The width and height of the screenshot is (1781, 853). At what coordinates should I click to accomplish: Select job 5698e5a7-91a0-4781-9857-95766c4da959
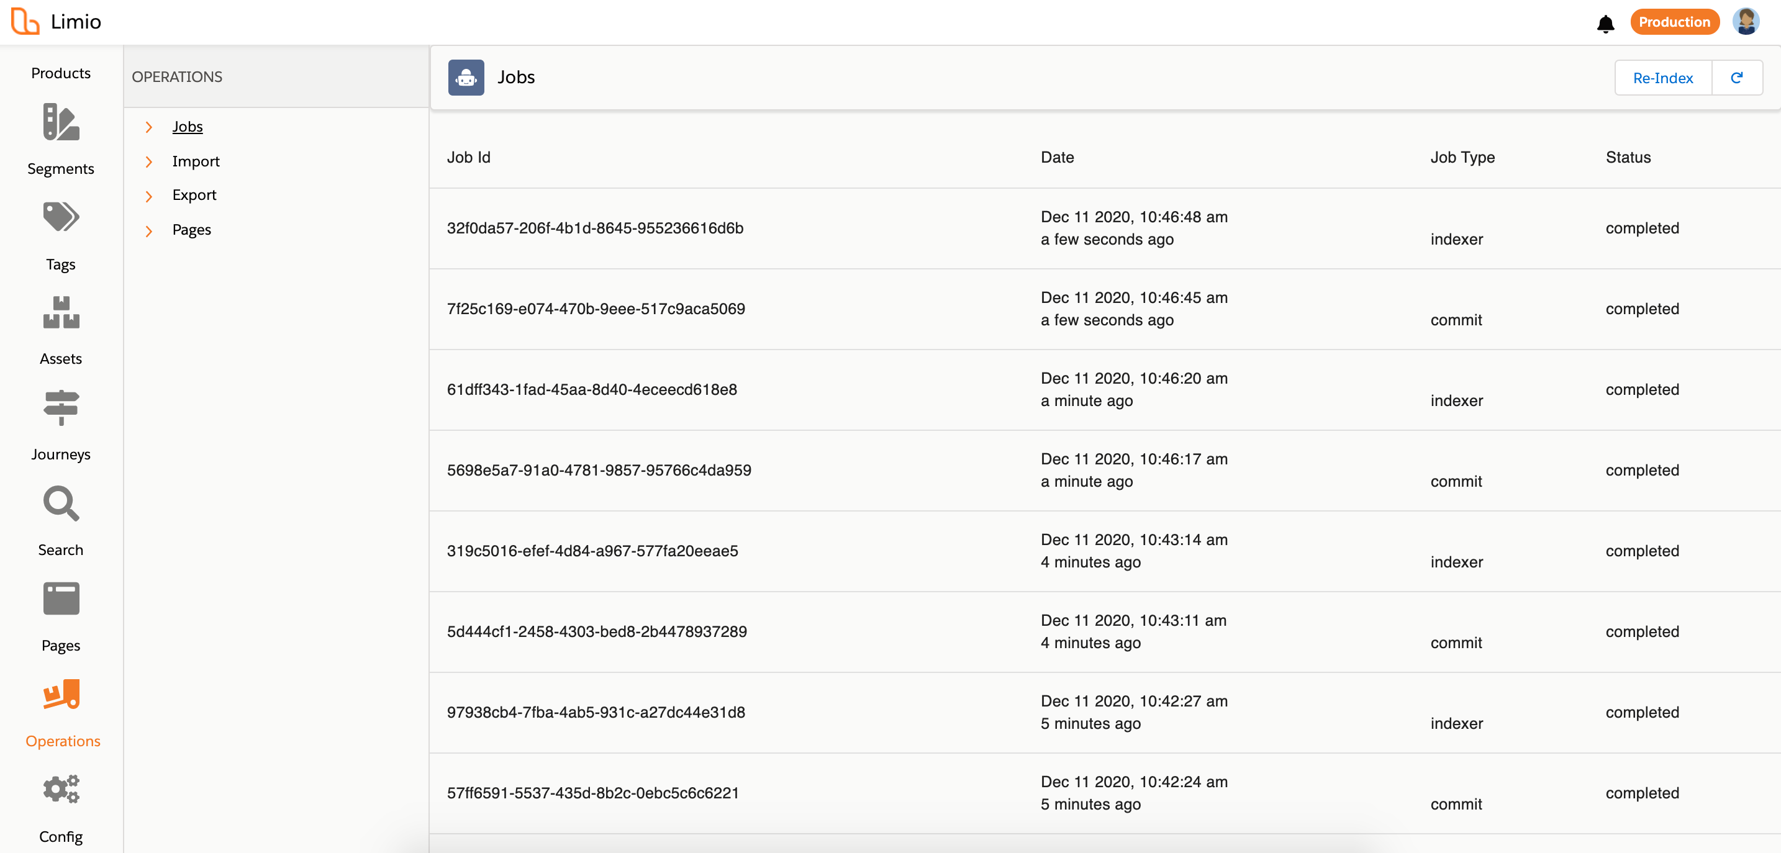coord(599,470)
